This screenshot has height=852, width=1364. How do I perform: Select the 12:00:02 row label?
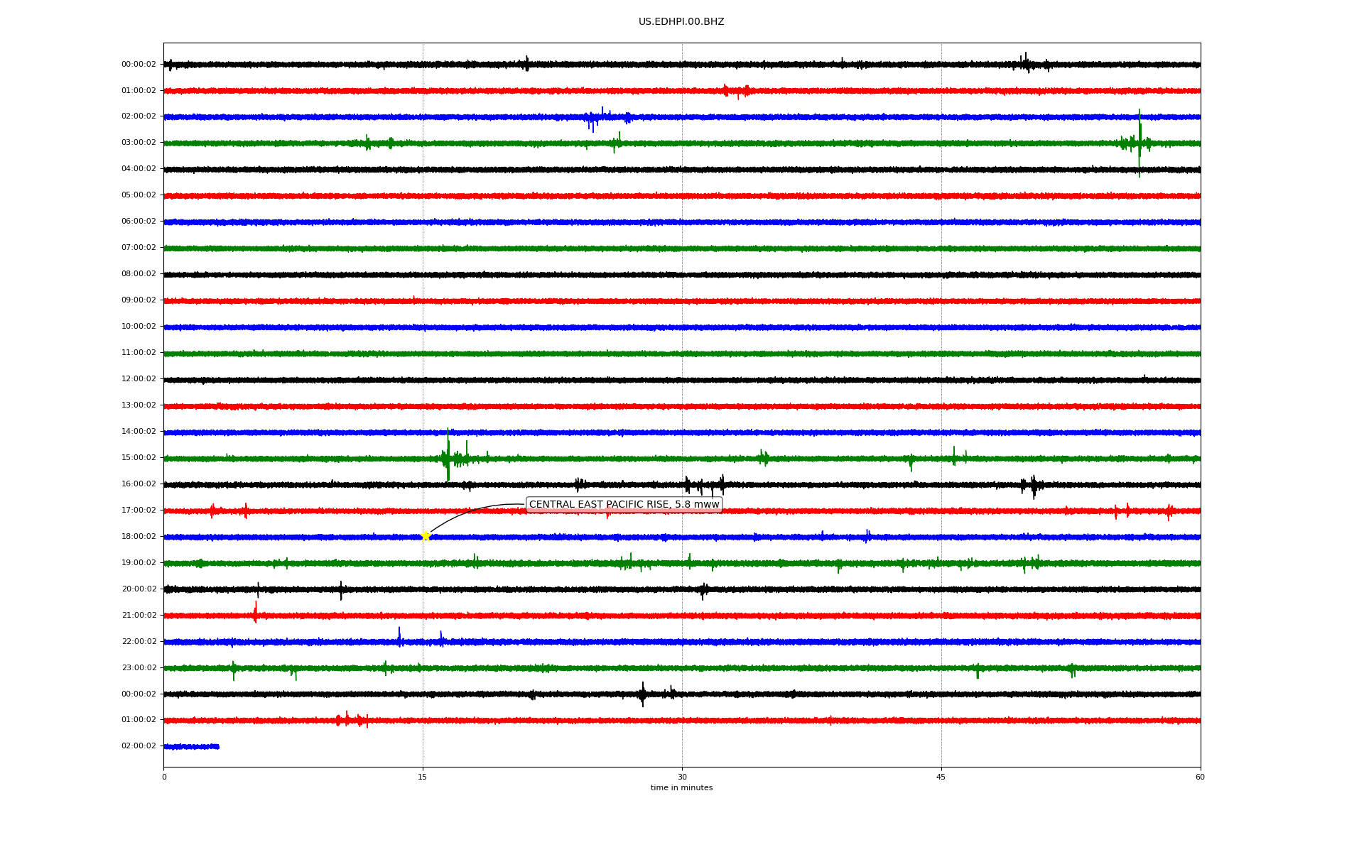[x=139, y=379]
